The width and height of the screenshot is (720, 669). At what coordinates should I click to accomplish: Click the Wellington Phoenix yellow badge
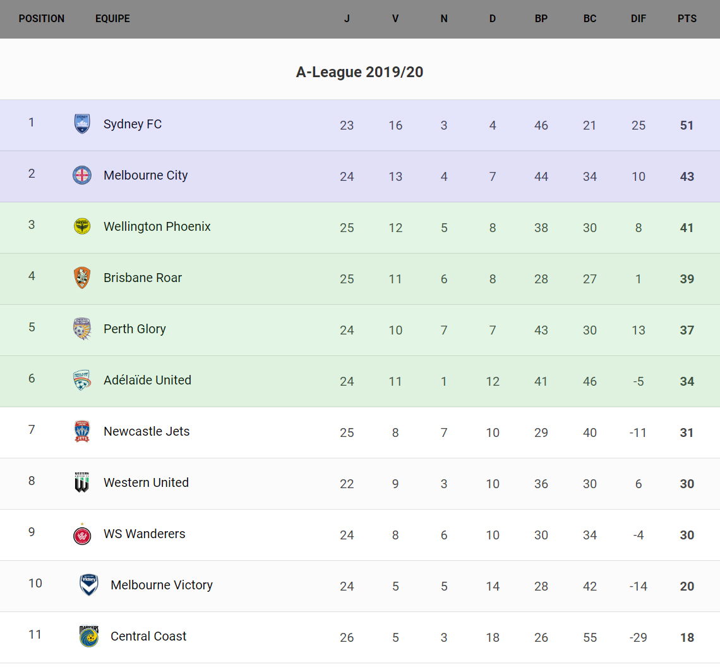tap(82, 226)
